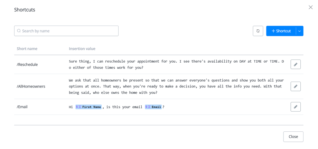Click the refresh shortcuts icon button

(258, 31)
